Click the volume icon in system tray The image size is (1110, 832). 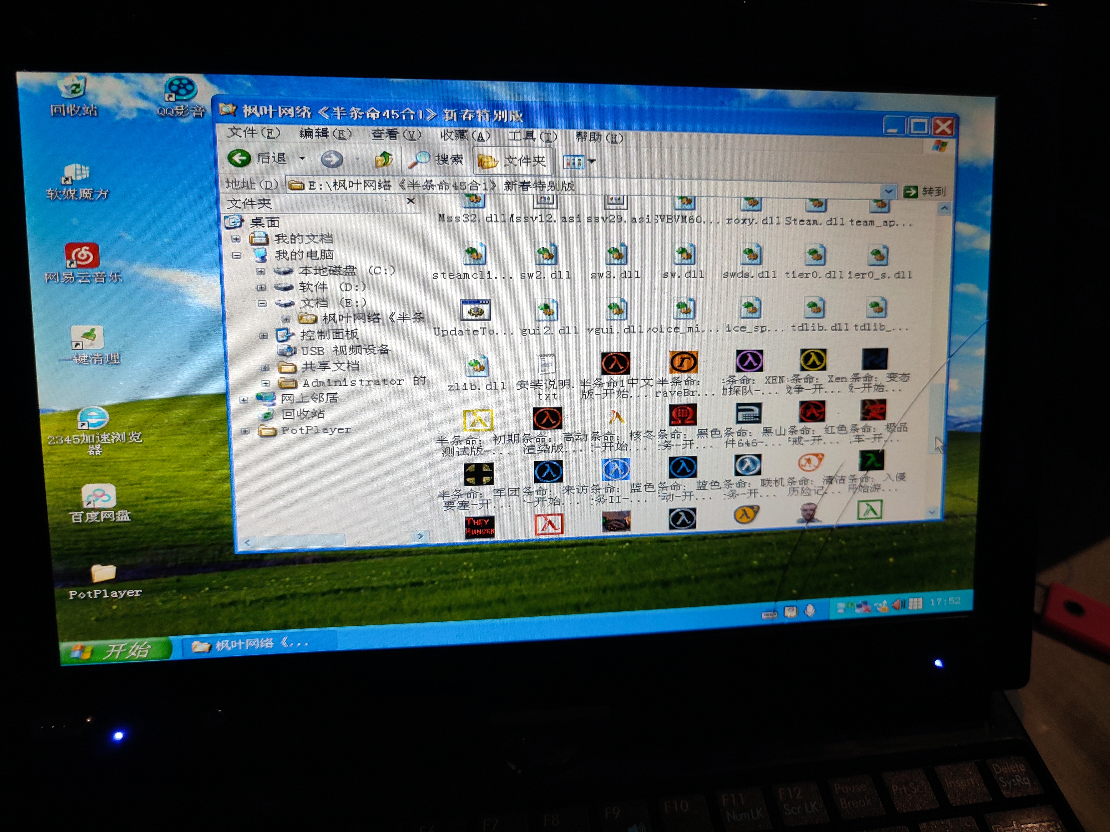pos(898,605)
